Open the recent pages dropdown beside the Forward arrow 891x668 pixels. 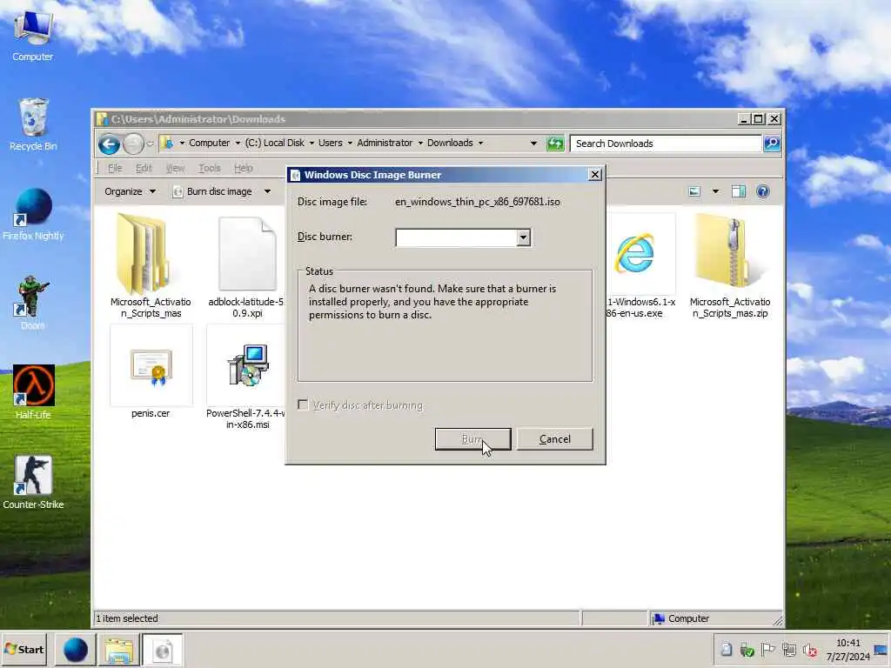click(150, 144)
